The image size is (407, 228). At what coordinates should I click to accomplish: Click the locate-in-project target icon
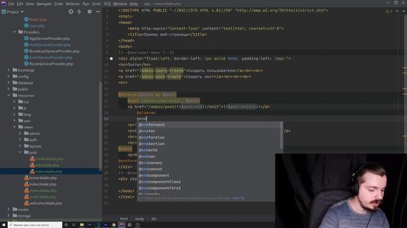coord(71,12)
